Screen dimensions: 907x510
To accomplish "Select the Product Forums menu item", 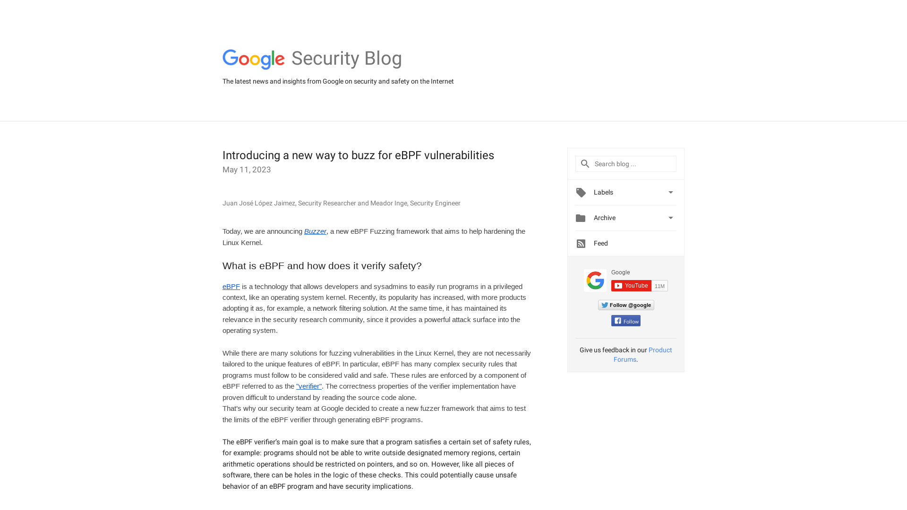I will (642, 354).
